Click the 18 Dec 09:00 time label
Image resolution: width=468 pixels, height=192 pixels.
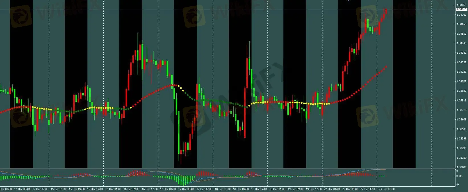coord(241,189)
